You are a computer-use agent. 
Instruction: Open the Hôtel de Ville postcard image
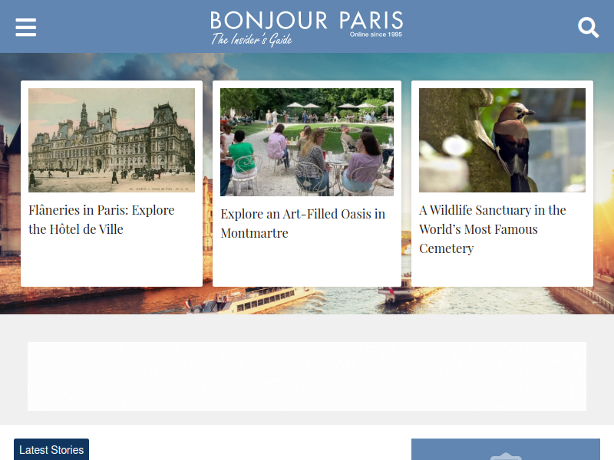(111, 140)
